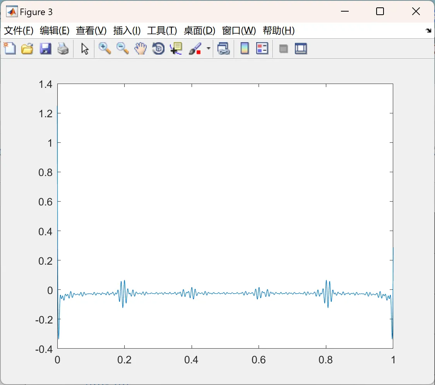Click Show Plot Tools and Dock icon
This screenshot has width=435, height=385.
301,48
